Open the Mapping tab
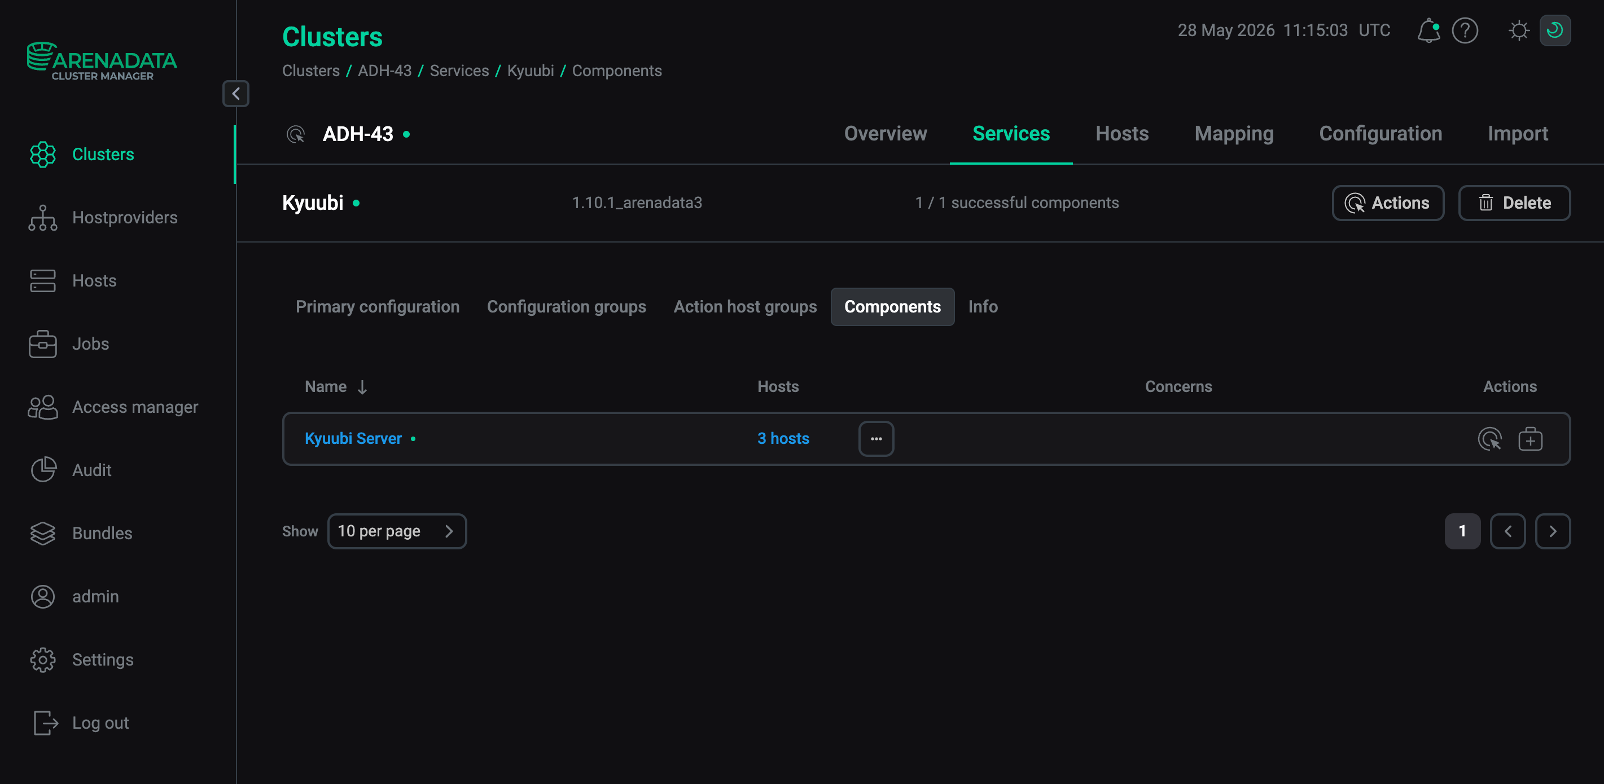The height and width of the screenshot is (784, 1604). [x=1234, y=134]
